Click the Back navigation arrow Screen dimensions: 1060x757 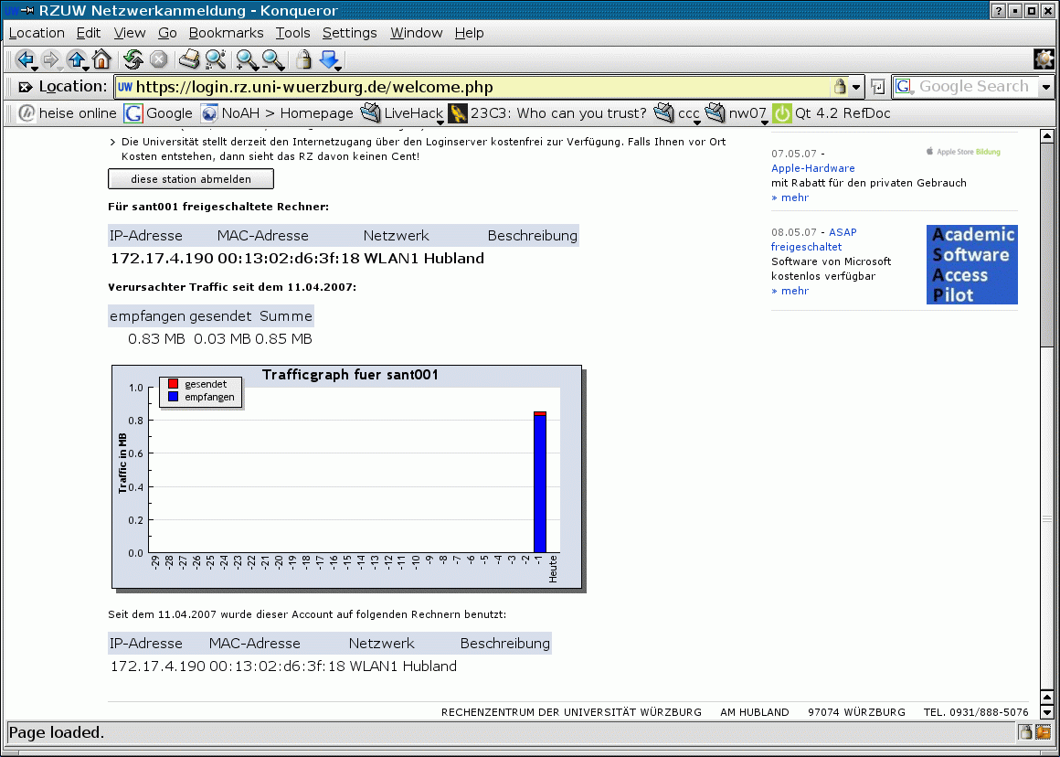[x=24, y=59]
